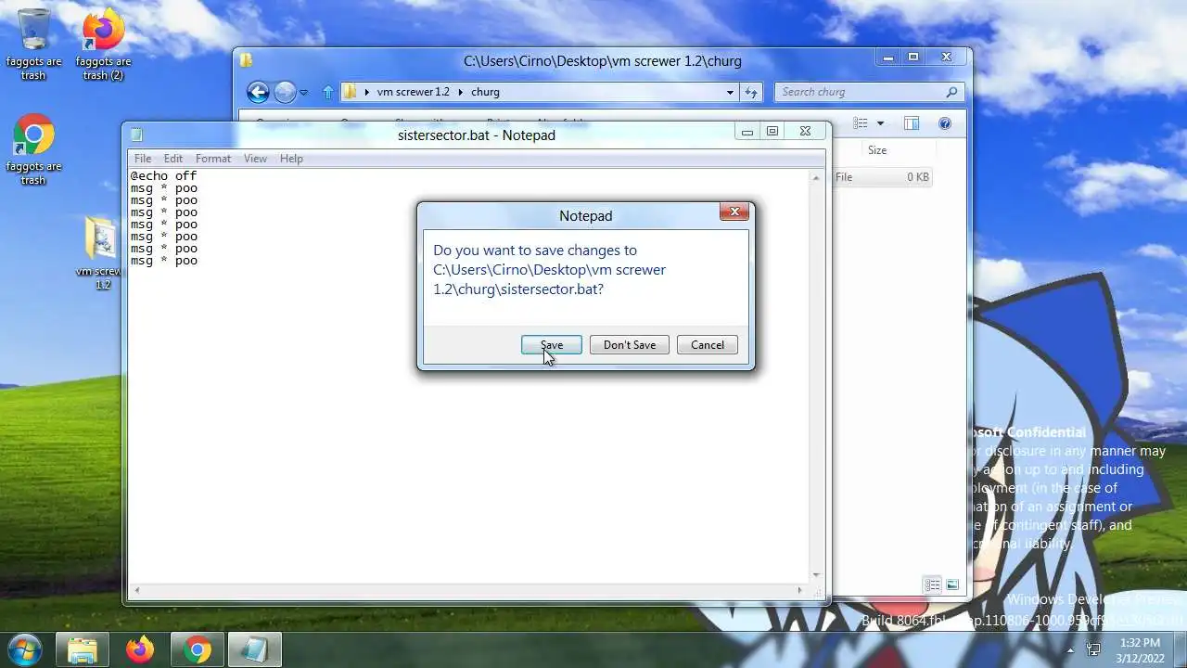Expand arrow before 'churg' breadcrumb
Image resolution: width=1187 pixels, height=668 pixels.
[x=461, y=92]
